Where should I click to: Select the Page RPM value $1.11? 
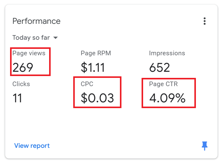[x=93, y=67]
